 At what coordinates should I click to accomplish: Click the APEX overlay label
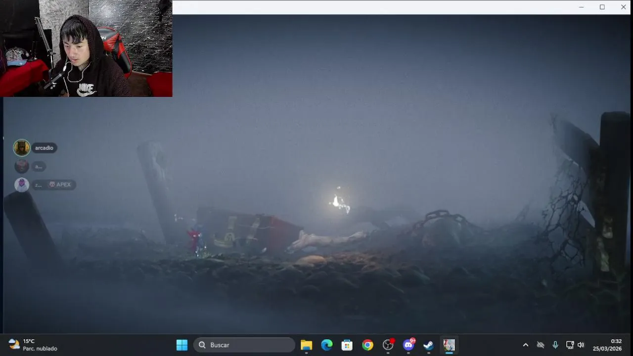click(x=60, y=184)
